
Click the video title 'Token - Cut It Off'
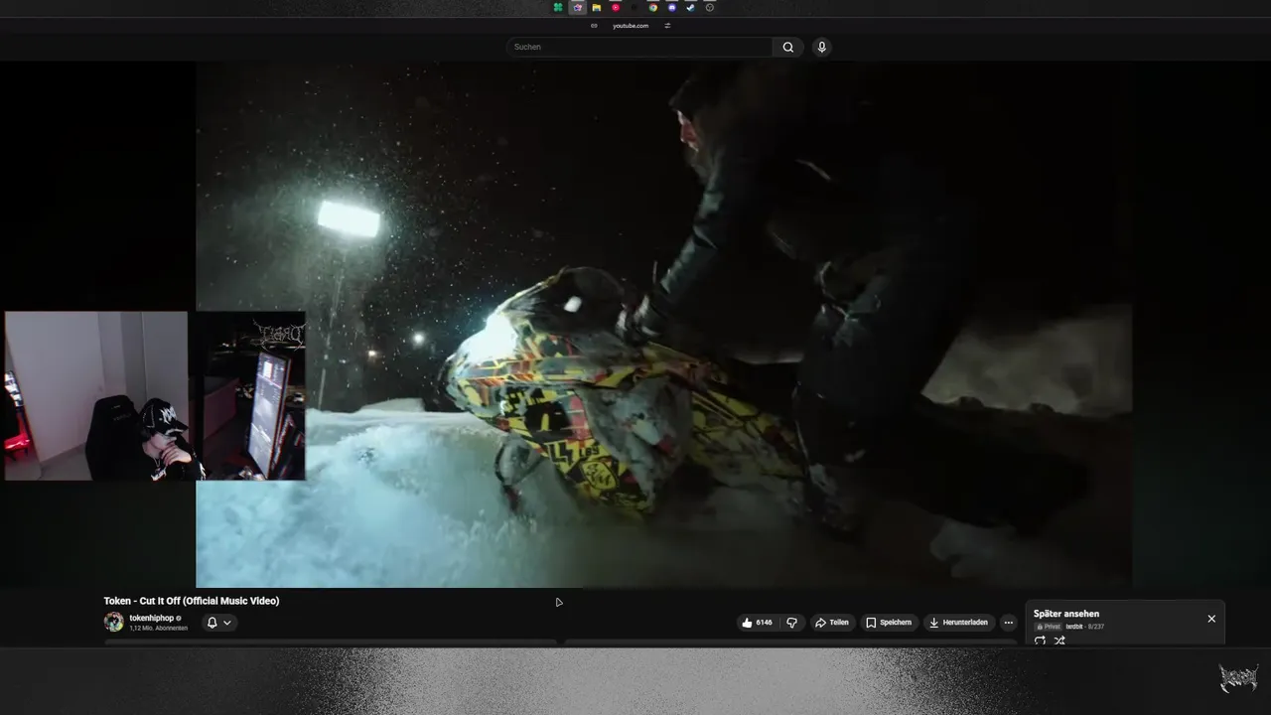coord(192,601)
